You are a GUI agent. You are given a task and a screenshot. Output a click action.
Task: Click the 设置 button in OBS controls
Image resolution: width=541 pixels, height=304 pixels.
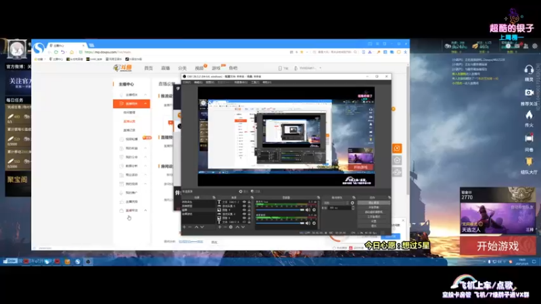click(x=374, y=222)
